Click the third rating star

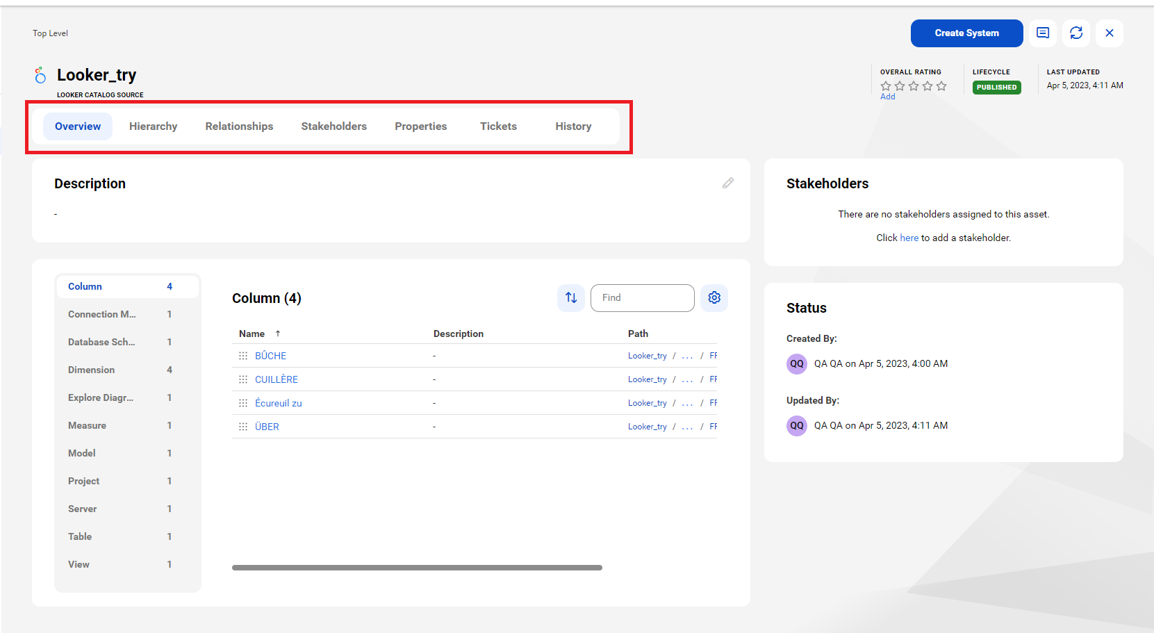tap(914, 86)
